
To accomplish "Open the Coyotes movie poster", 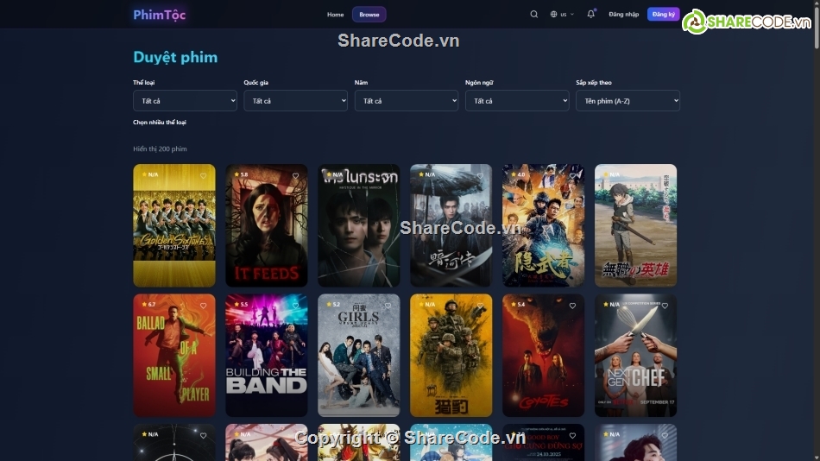I will coord(543,356).
